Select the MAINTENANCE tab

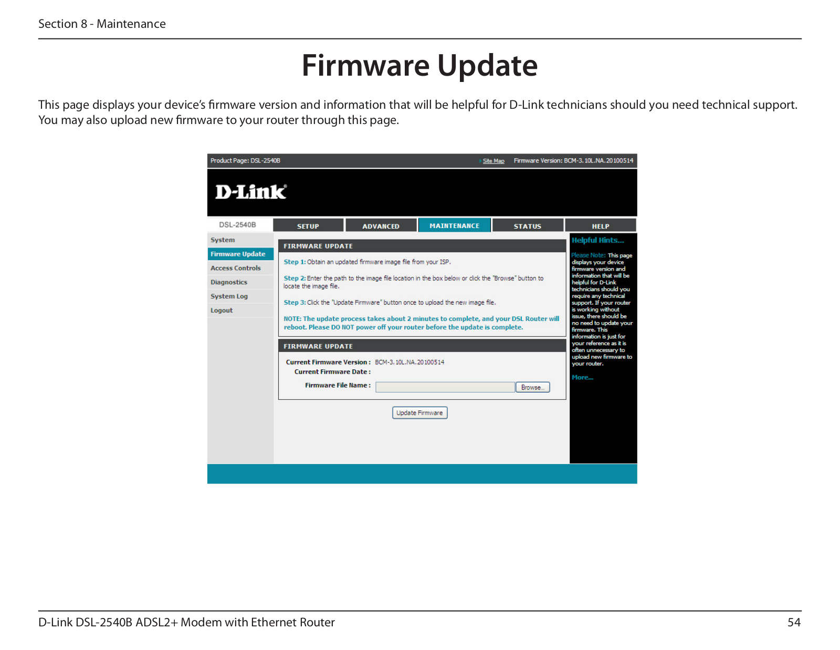(455, 225)
